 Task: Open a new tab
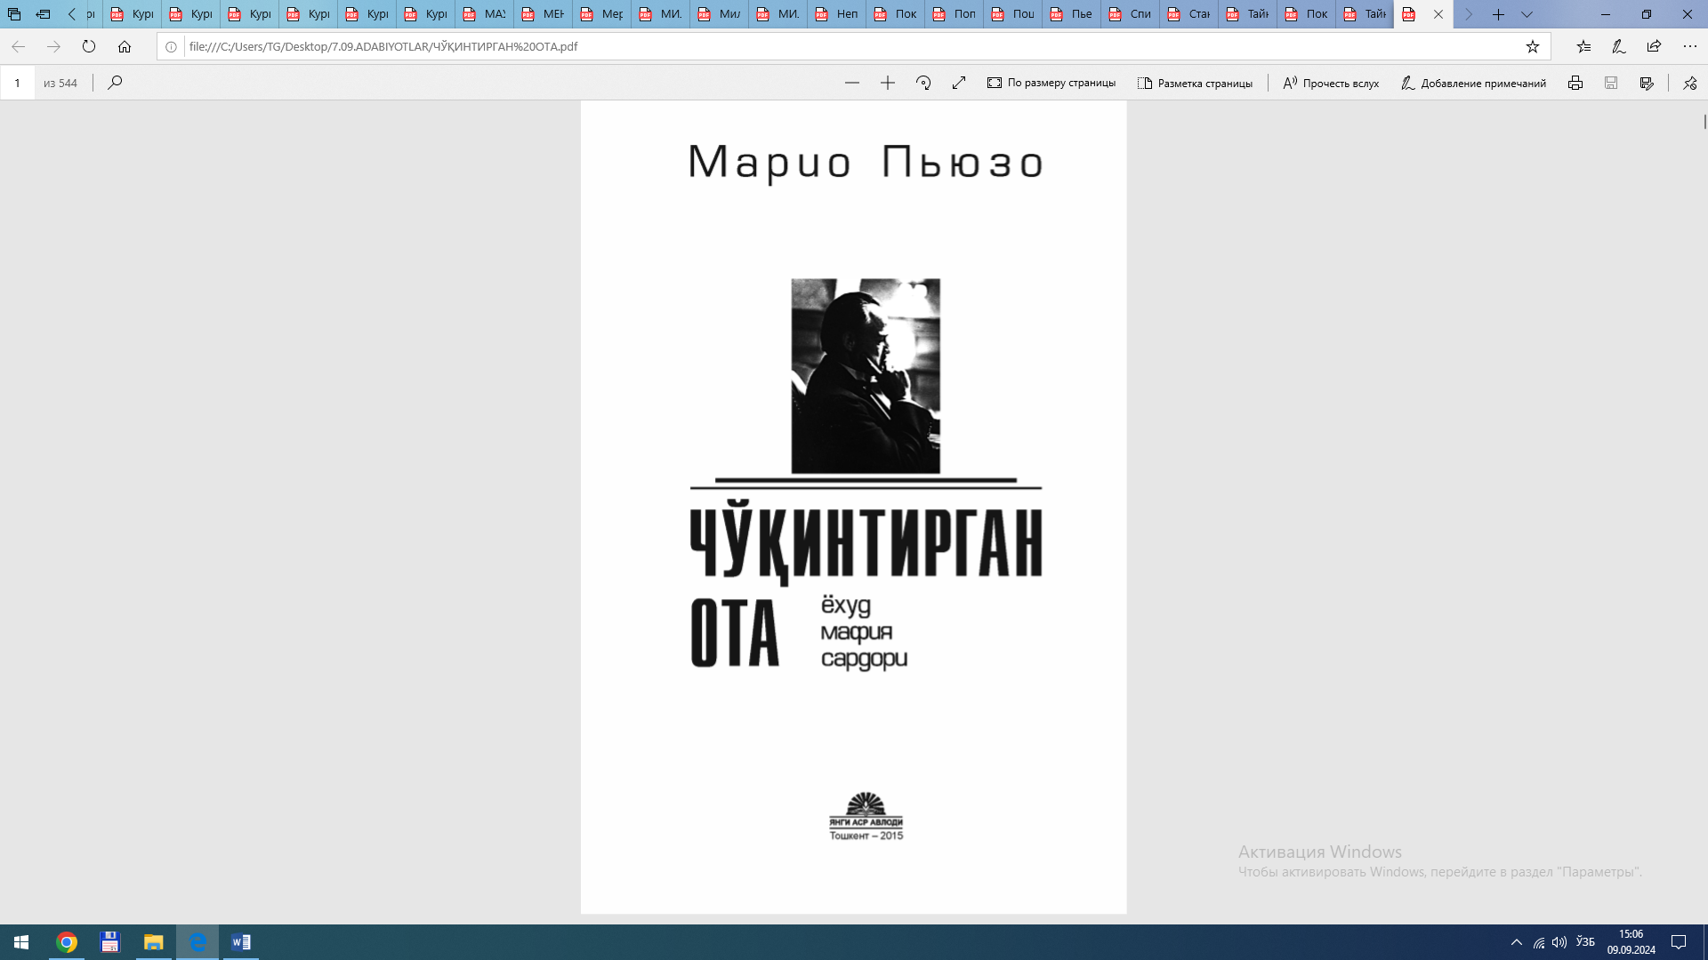coord(1498,14)
